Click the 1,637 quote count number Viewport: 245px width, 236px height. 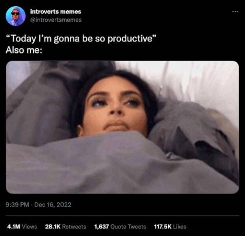tap(102, 227)
